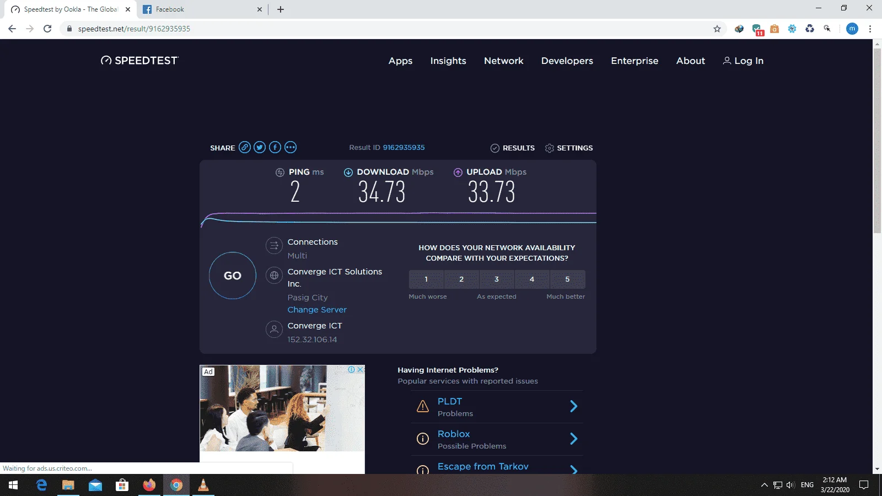This screenshot has width=882, height=496.
Task: Open the Insights menu
Action: click(448, 61)
